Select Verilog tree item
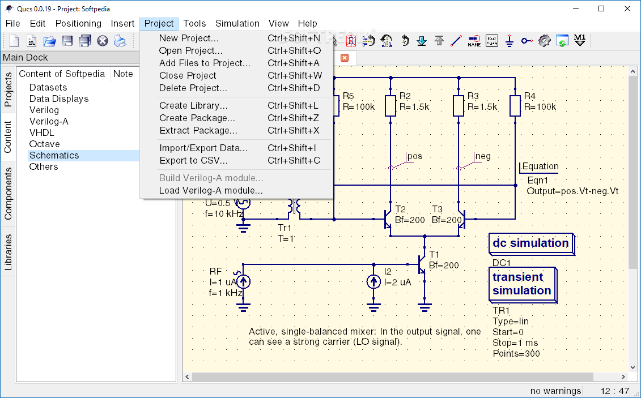Viewport: 641px width, 398px height. (44, 110)
